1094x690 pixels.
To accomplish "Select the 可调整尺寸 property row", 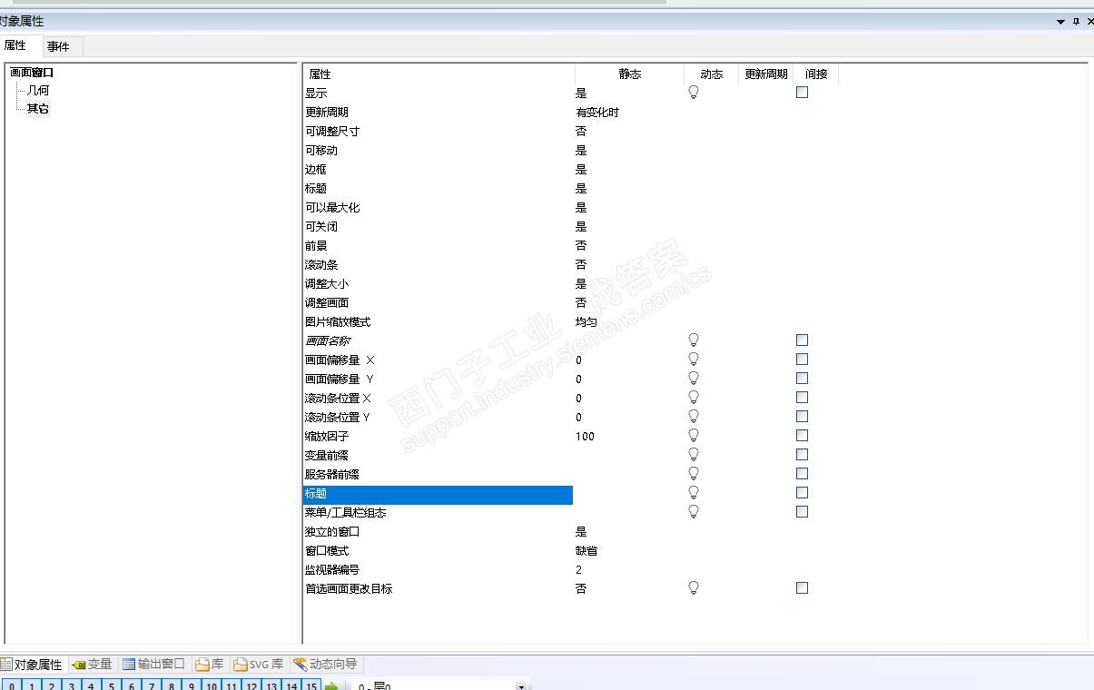I will (438, 132).
